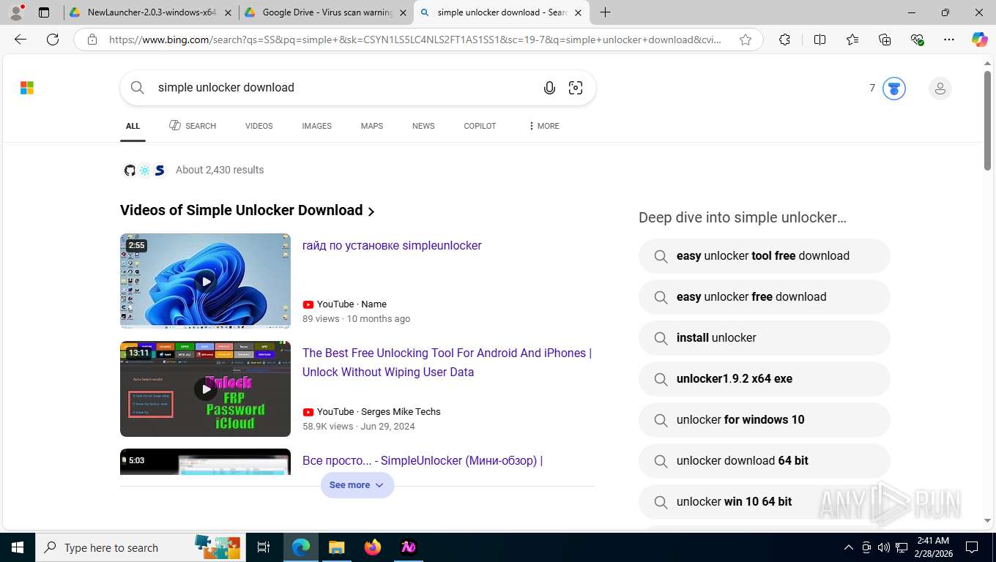Switch to NewLauncher-2.0.3-windows-x64 tab
This screenshot has width=996, height=562.
pyautogui.click(x=150, y=12)
